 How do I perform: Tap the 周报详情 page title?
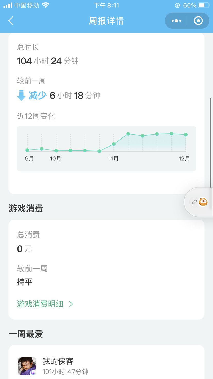pyautogui.click(x=106, y=21)
